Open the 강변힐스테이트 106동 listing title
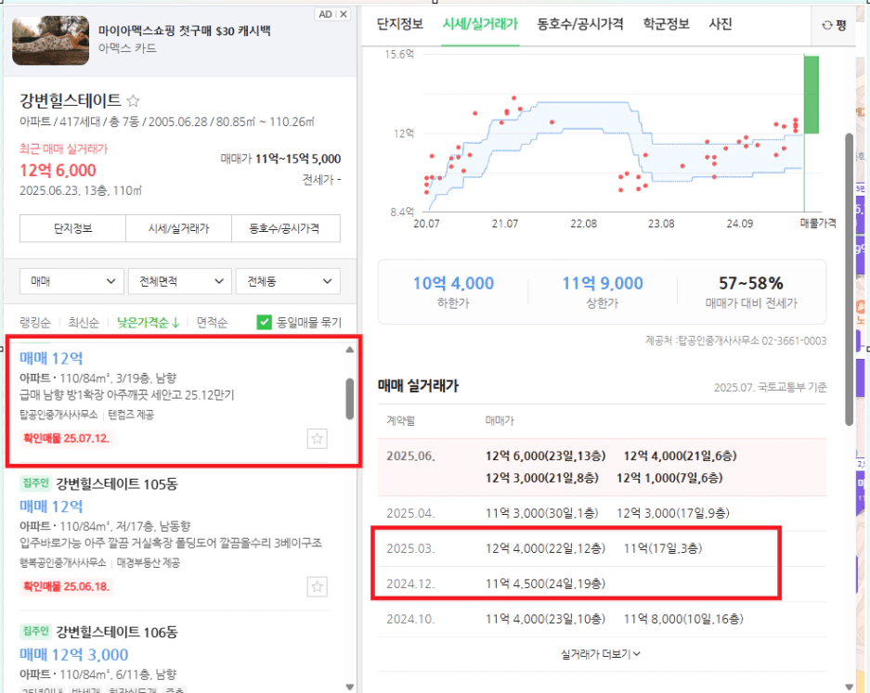The image size is (870, 693). 117,632
